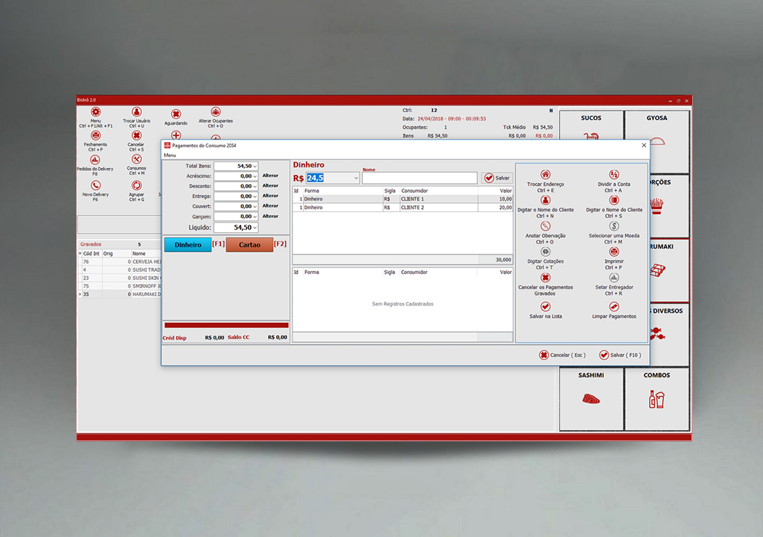Open Menu in the payments dialog
The image size is (763, 537).
[170, 155]
